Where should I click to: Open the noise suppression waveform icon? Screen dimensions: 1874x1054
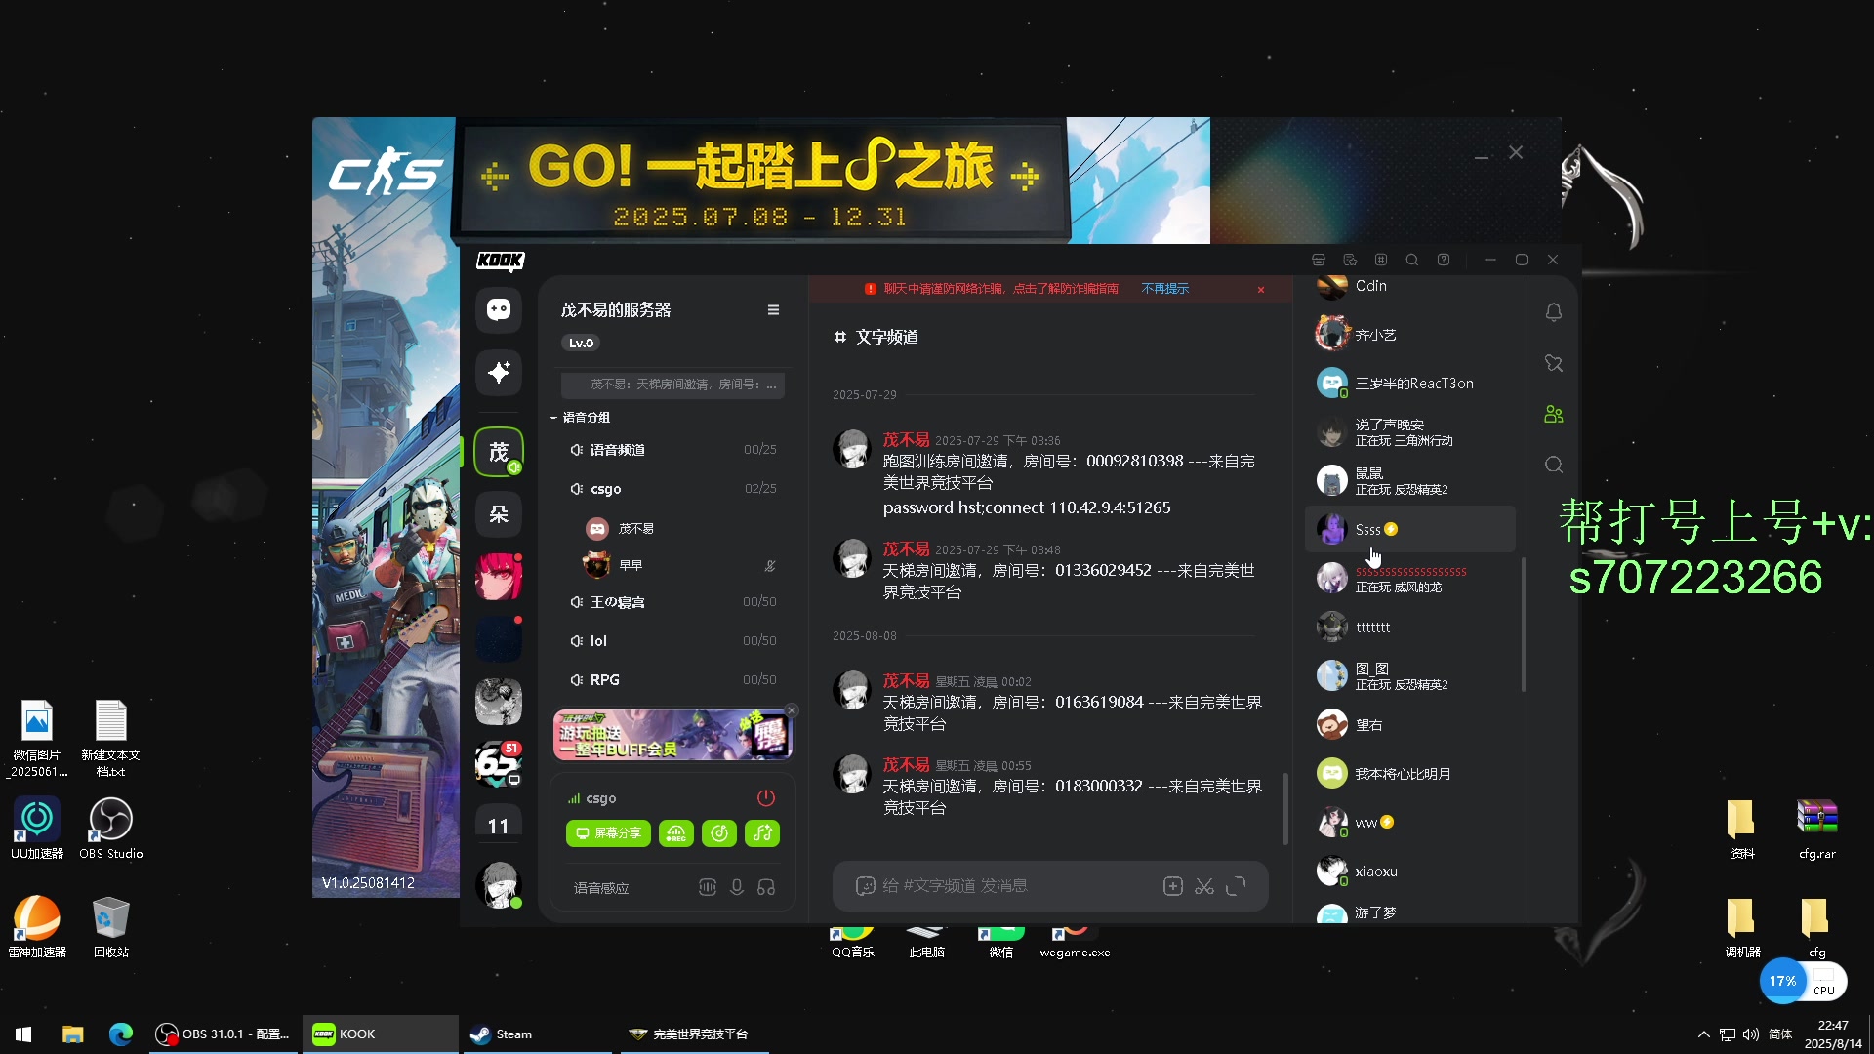point(708,887)
